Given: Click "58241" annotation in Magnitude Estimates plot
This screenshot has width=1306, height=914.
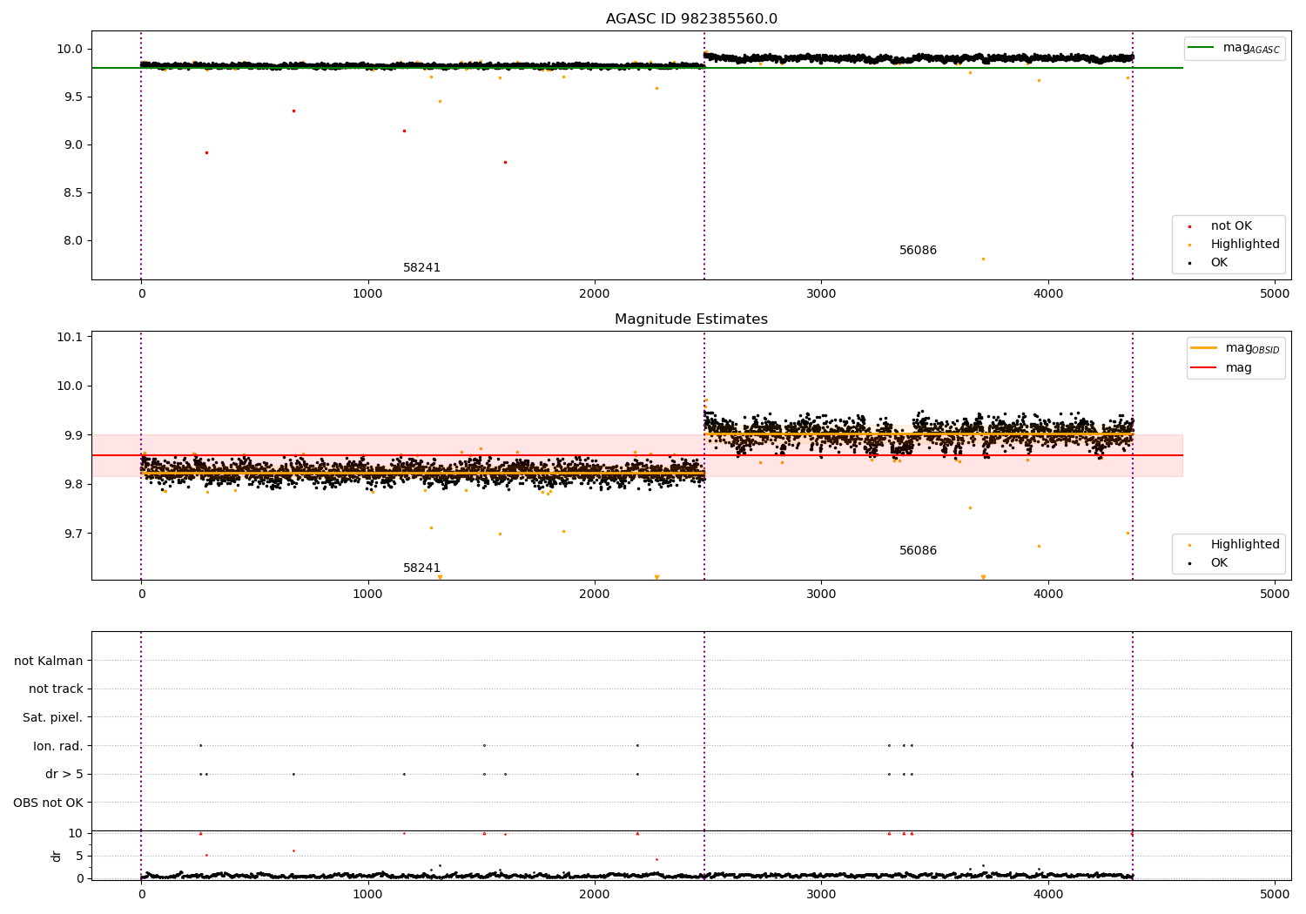Looking at the screenshot, I should pos(421,568).
